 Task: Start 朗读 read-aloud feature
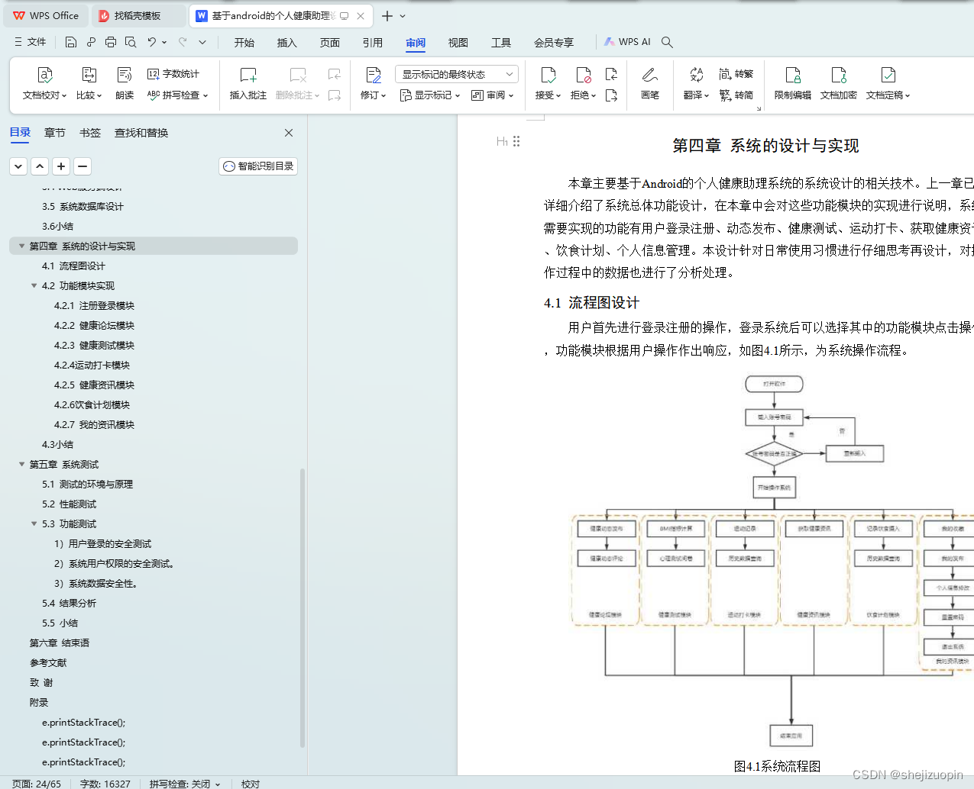click(x=124, y=84)
